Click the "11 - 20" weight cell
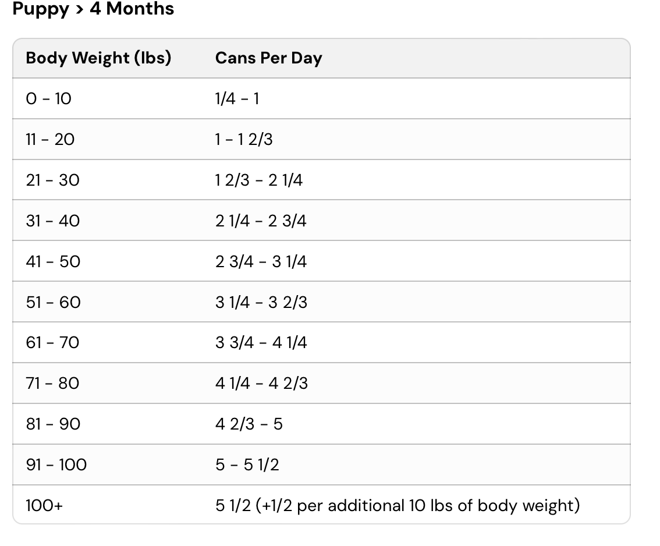This screenshot has height=546, width=660. 50,140
